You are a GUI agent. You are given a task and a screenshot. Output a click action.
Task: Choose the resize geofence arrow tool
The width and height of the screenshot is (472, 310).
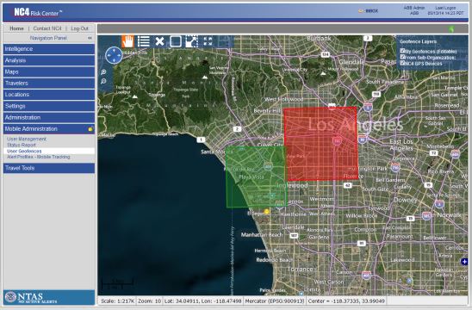click(x=191, y=41)
